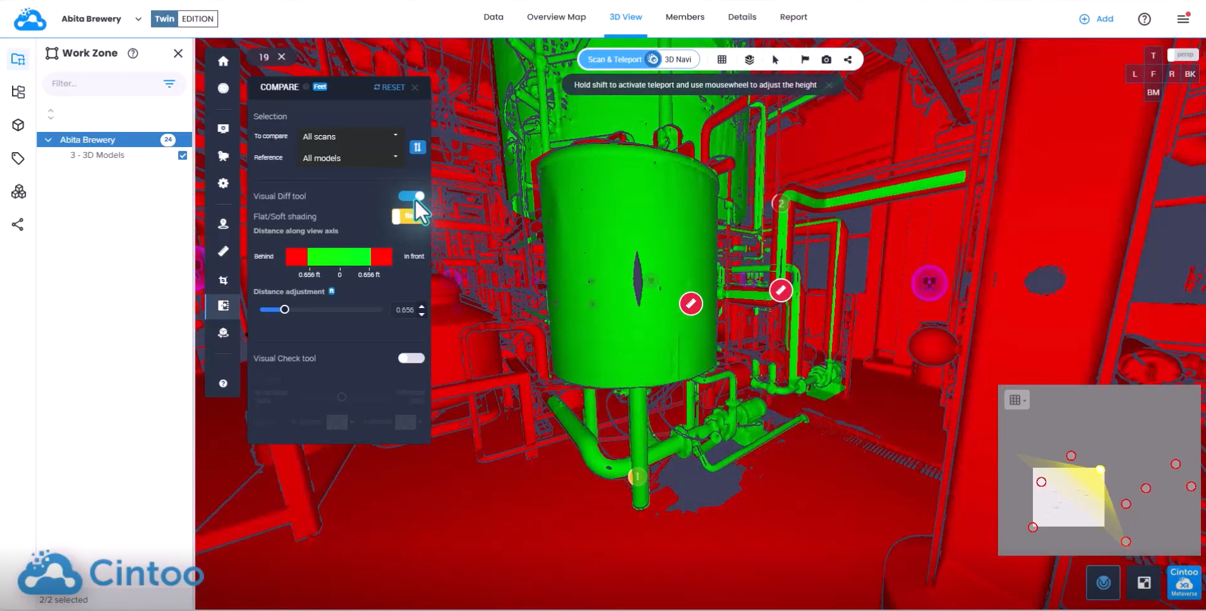Image resolution: width=1206 pixels, height=611 pixels.
Task: Open the layers icon in the top toolbar
Action: pyautogui.click(x=749, y=59)
